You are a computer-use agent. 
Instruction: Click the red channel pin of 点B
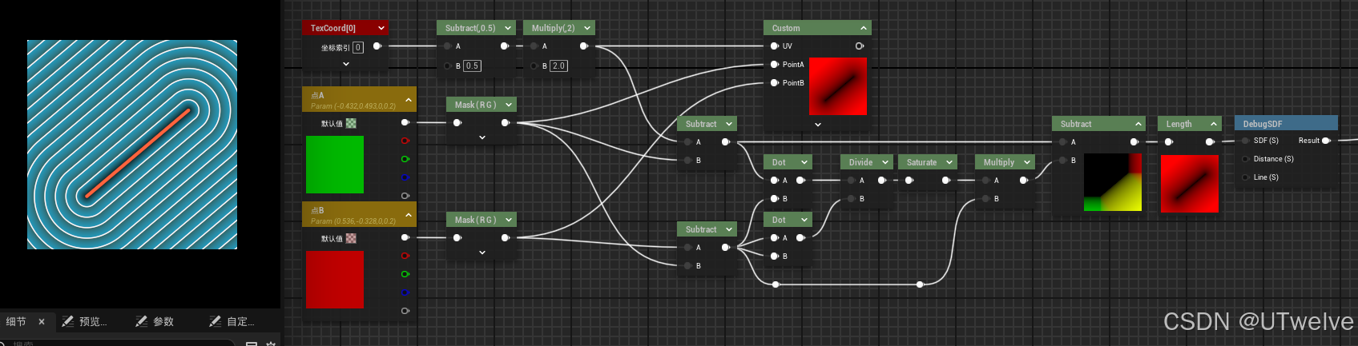coord(405,256)
